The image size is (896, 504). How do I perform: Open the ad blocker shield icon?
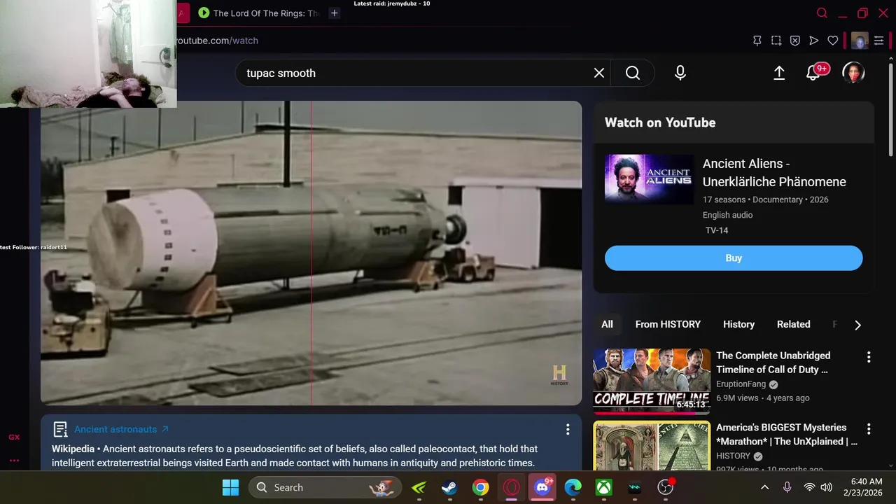[795, 41]
